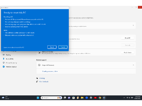Open Learn more about reset this PC

pyautogui.click(x=14, y=47)
